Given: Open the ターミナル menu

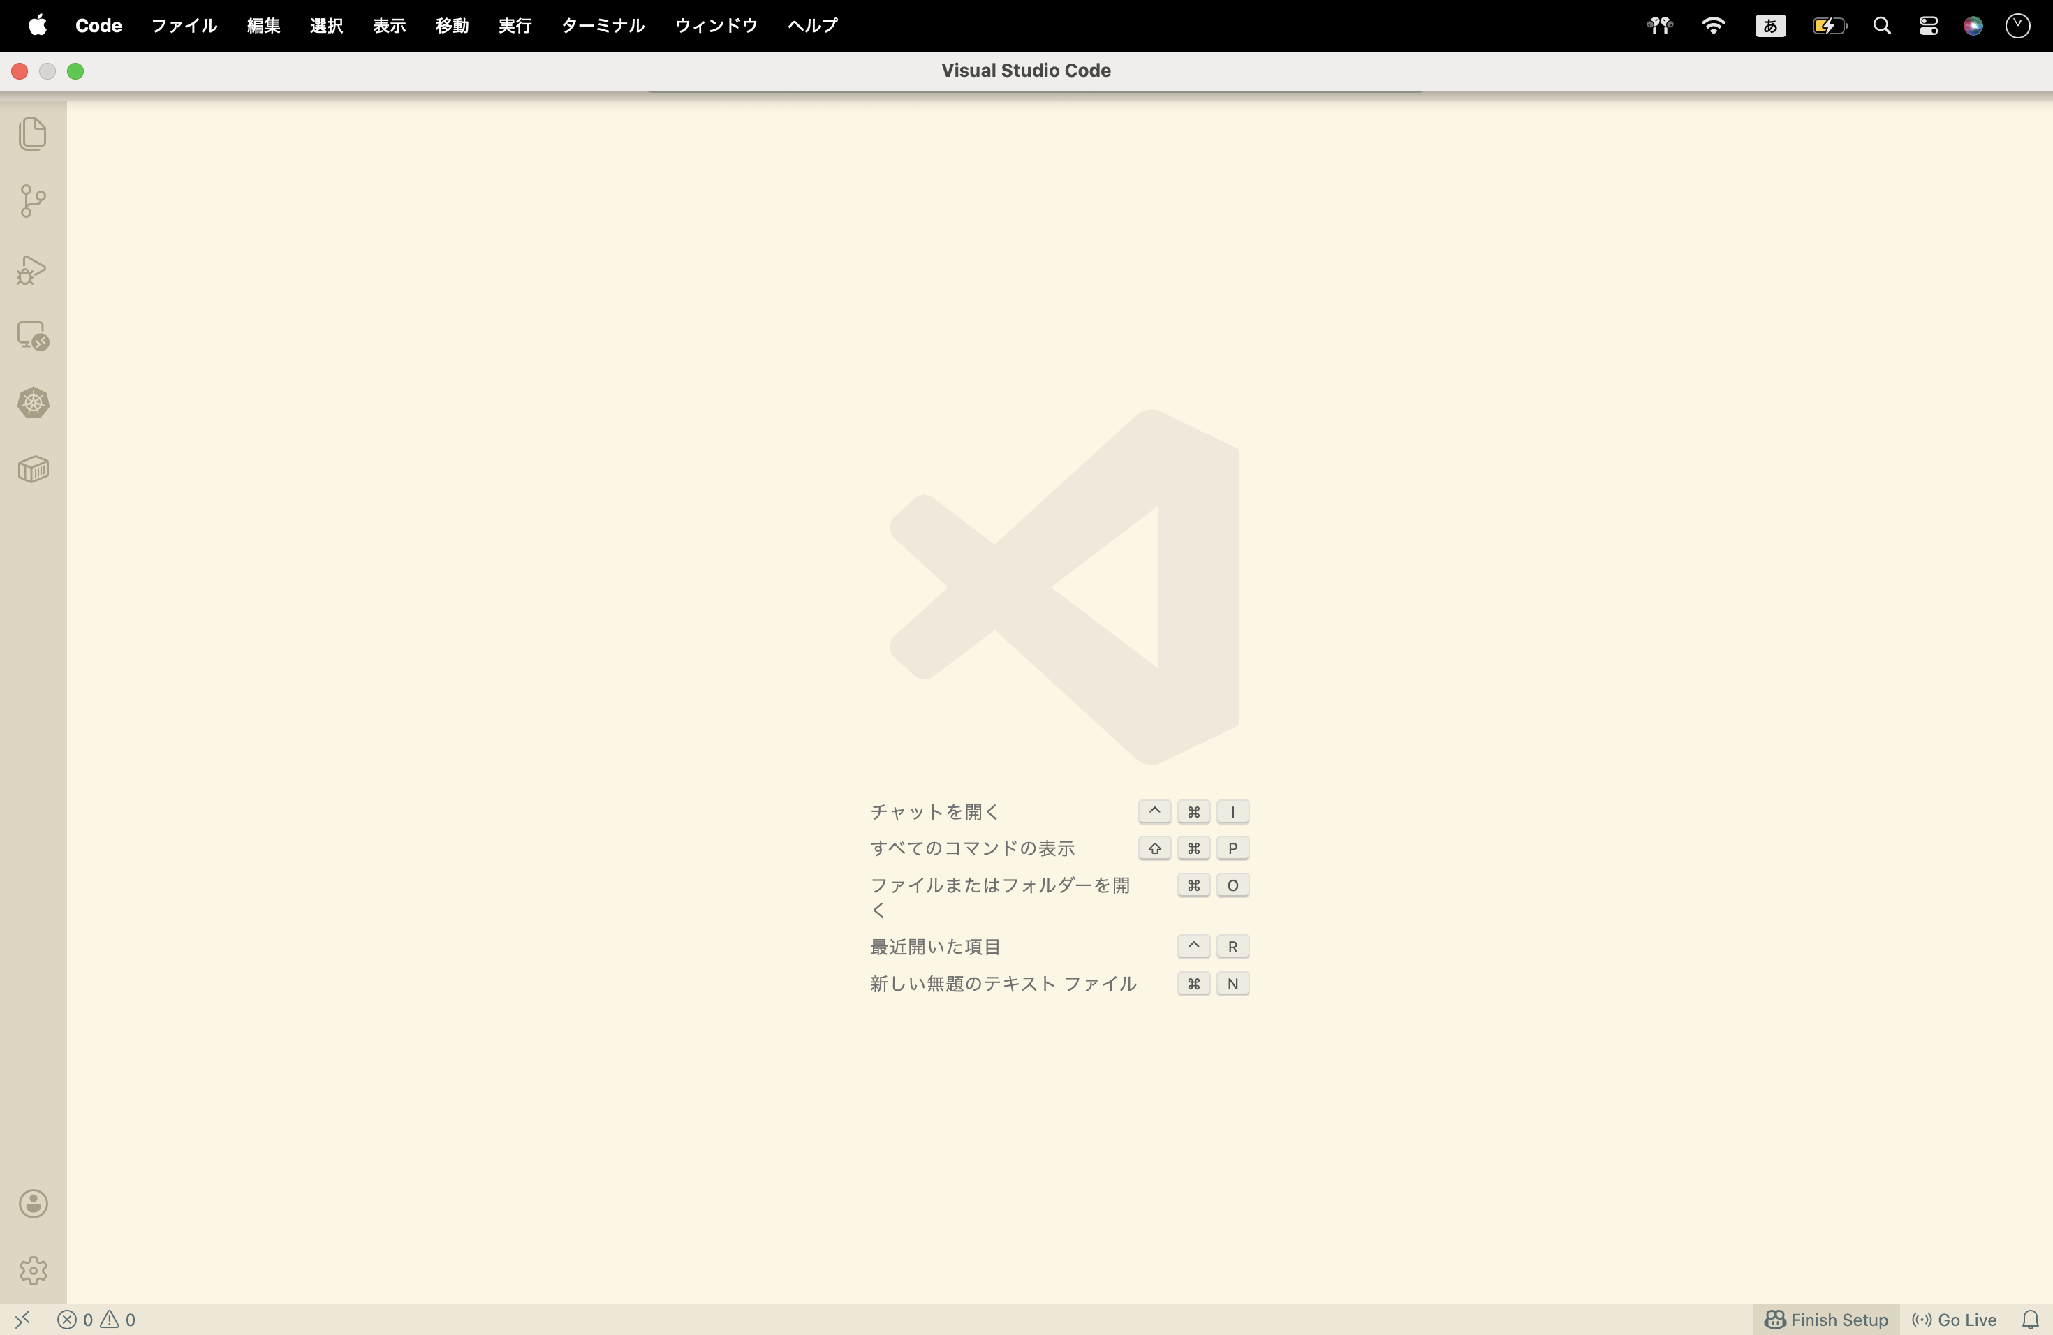Looking at the screenshot, I should coord(601,25).
